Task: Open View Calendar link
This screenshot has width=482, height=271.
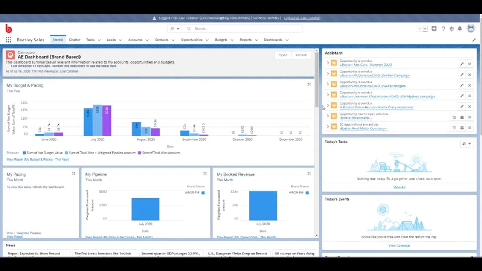Action: pyautogui.click(x=399, y=245)
